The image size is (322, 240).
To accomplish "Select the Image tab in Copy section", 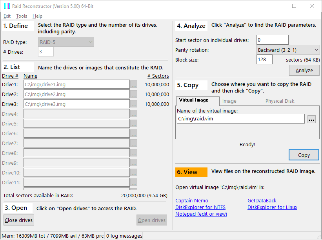I will click(229, 101).
